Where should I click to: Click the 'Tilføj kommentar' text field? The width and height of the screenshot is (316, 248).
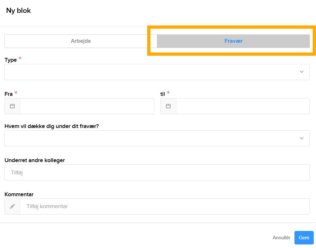click(165, 207)
